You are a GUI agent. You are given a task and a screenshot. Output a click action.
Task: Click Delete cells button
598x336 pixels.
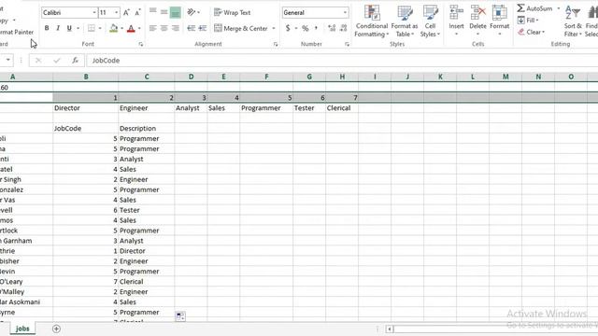click(x=477, y=21)
